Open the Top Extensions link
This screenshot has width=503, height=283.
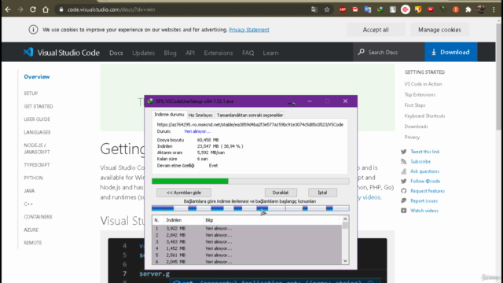coord(420,94)
